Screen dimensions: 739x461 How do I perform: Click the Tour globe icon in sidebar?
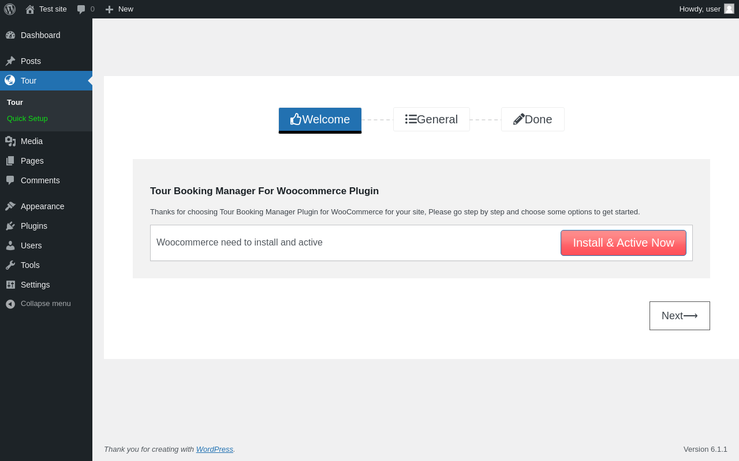[x=10, y=80]
